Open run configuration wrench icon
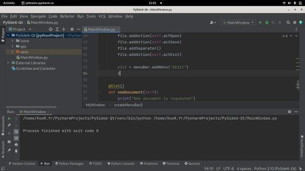This screenshot has width=305, height=171. click(x=9, y=125)
